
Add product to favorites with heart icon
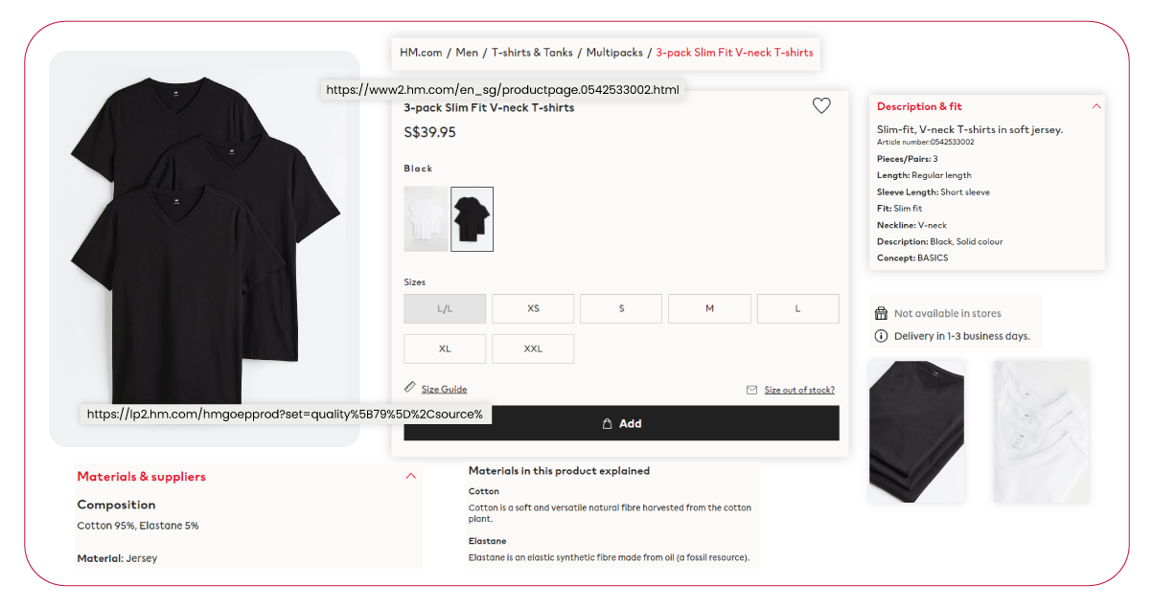coord(821,106)
